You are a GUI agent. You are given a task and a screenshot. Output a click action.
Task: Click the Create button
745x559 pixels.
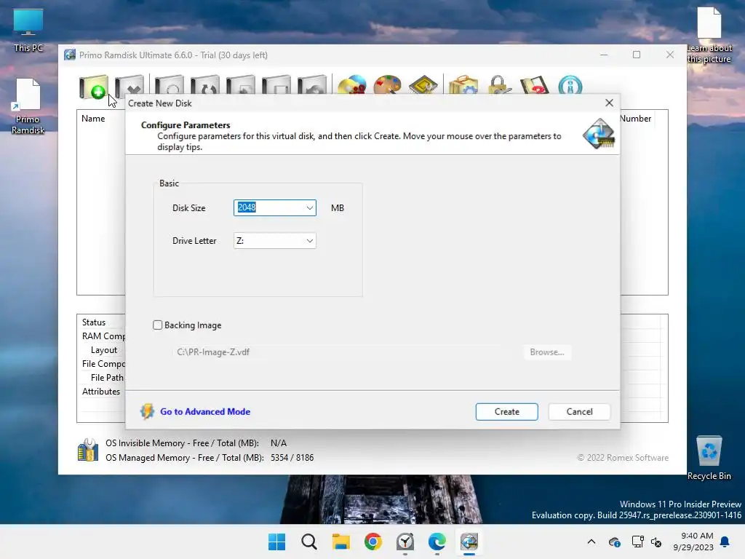(506, 412)
